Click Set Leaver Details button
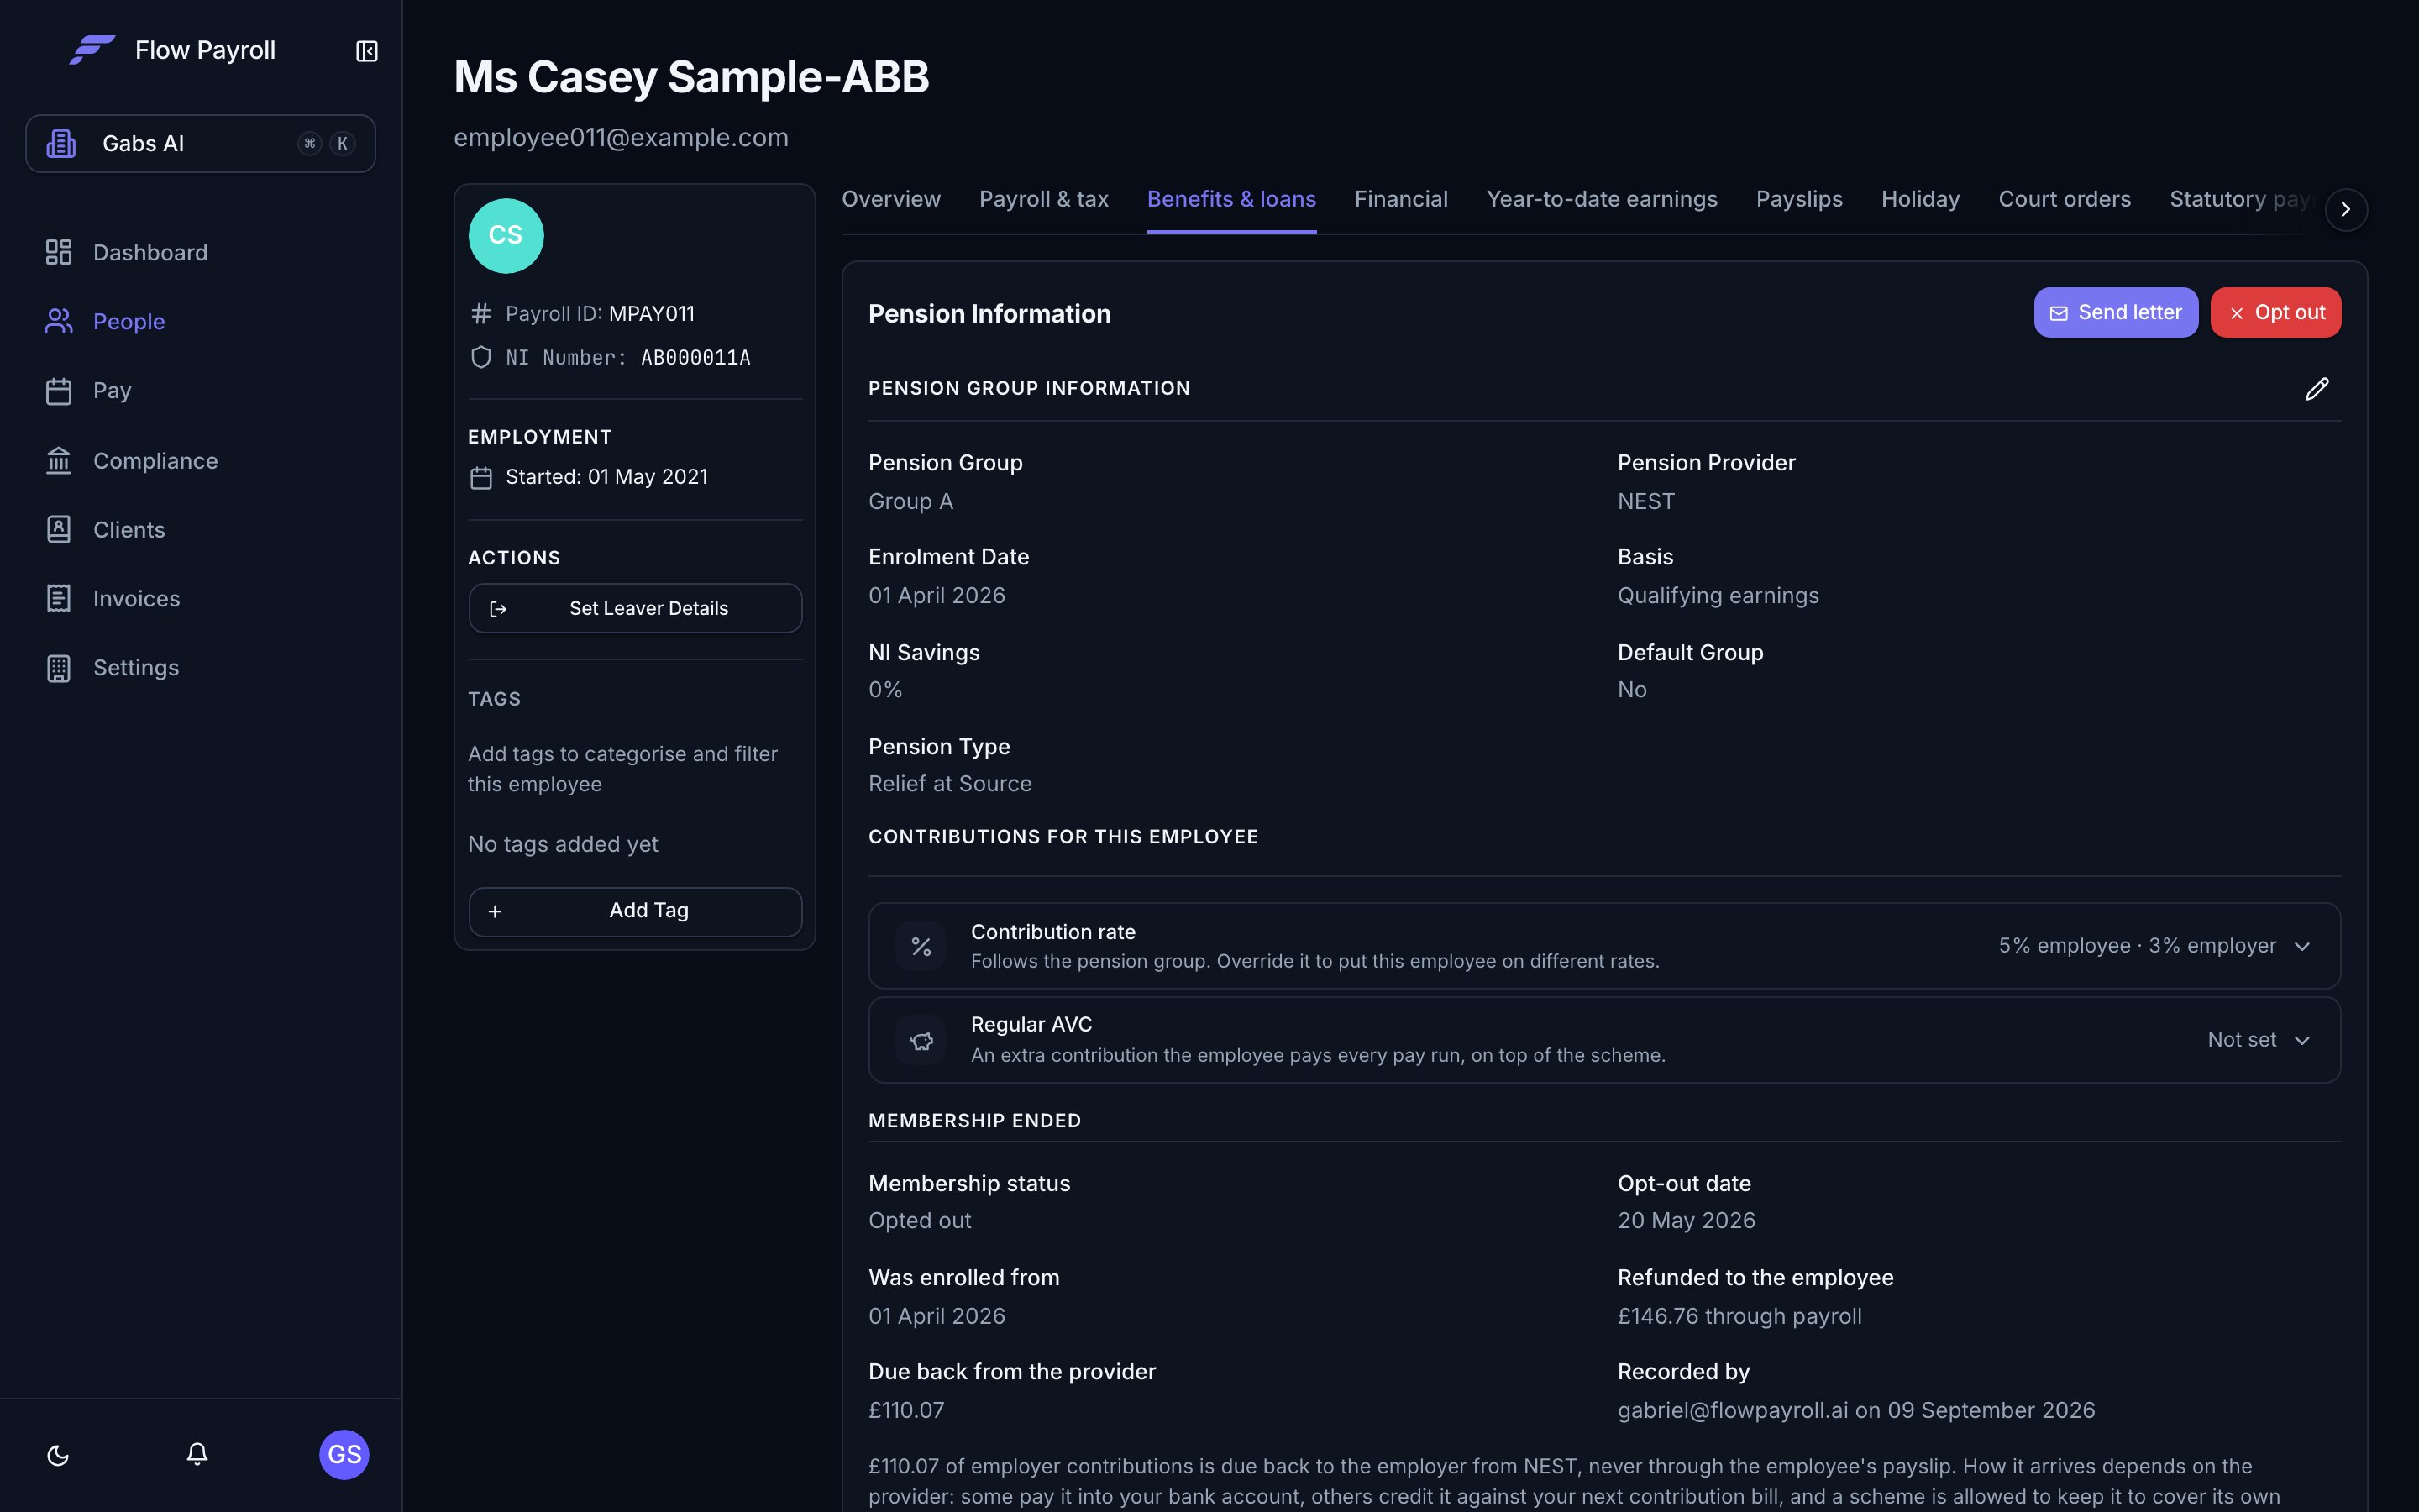2419x1512 pixels. pos(636,608)
